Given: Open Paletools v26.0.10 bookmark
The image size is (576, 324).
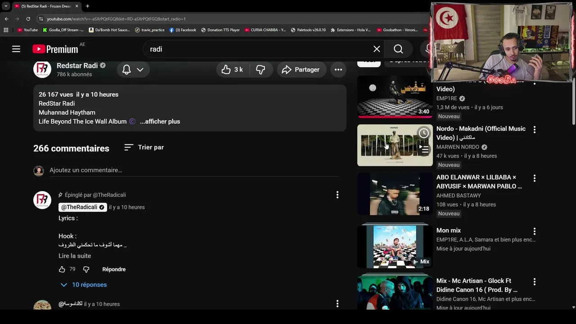Looking at the screenshot, I should (308, 30).
